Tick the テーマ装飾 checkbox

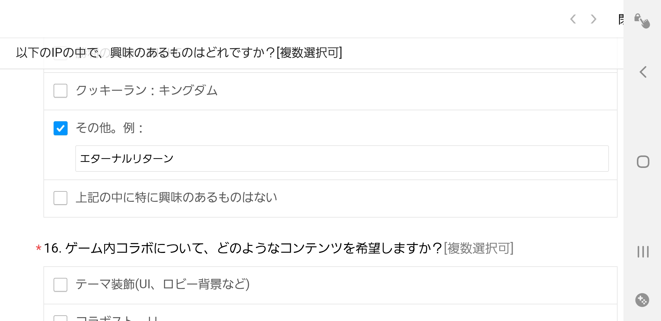60,285
